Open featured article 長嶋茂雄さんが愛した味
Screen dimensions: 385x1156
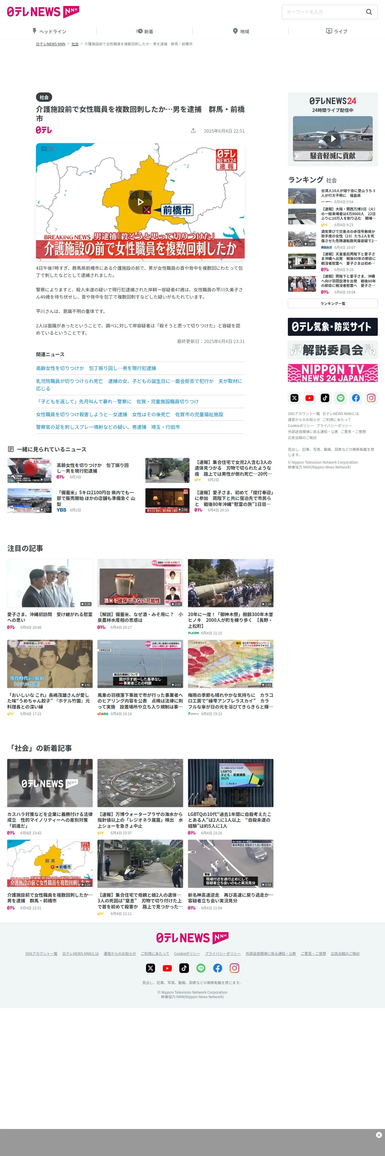(50, 664)
